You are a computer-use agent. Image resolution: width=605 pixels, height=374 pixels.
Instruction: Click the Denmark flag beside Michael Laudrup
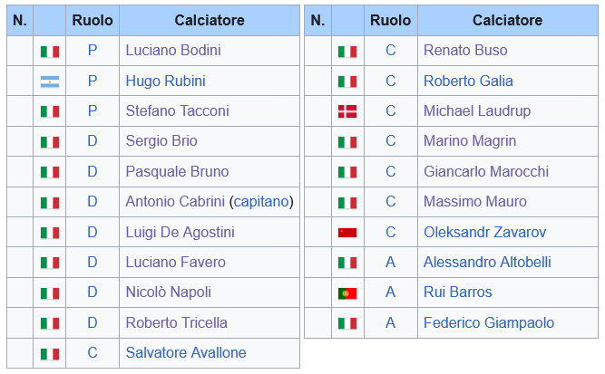point(346,111)
